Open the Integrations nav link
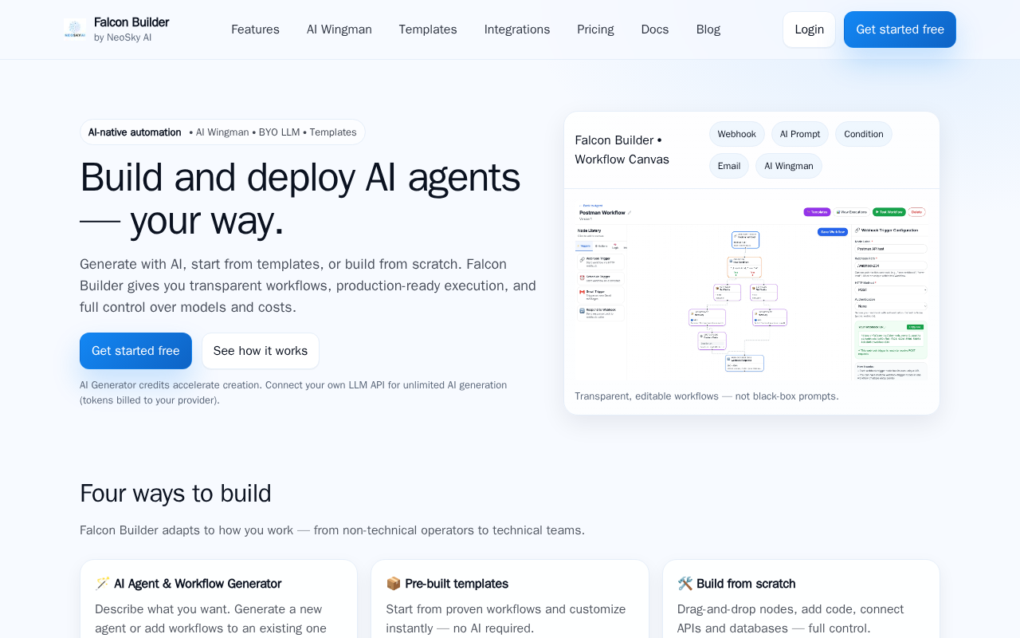The height and width of the screenshot is (638, 1020). [517, 30]
